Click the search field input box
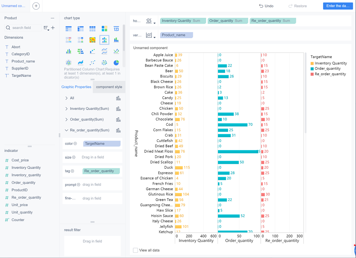356x258 pixels. [23, 28]
